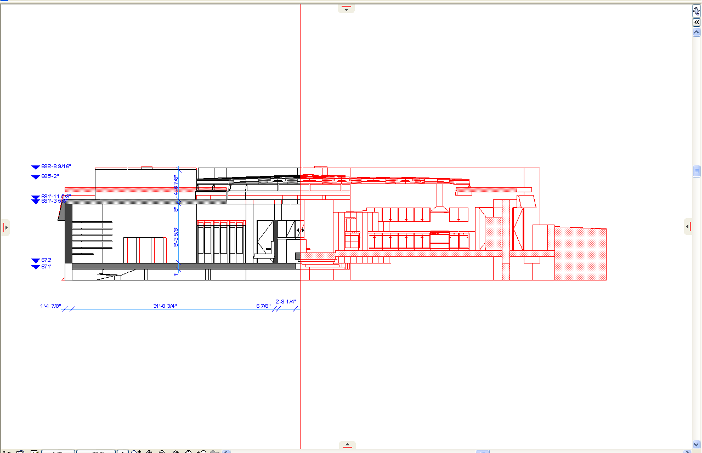
Task: Click the grayed next zoom icon
Action: pyautogui.click(x=216, y=452)
